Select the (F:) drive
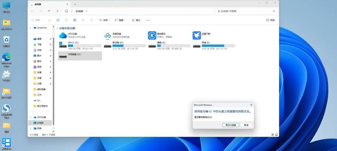337x151 pixels. coord(214,46)
